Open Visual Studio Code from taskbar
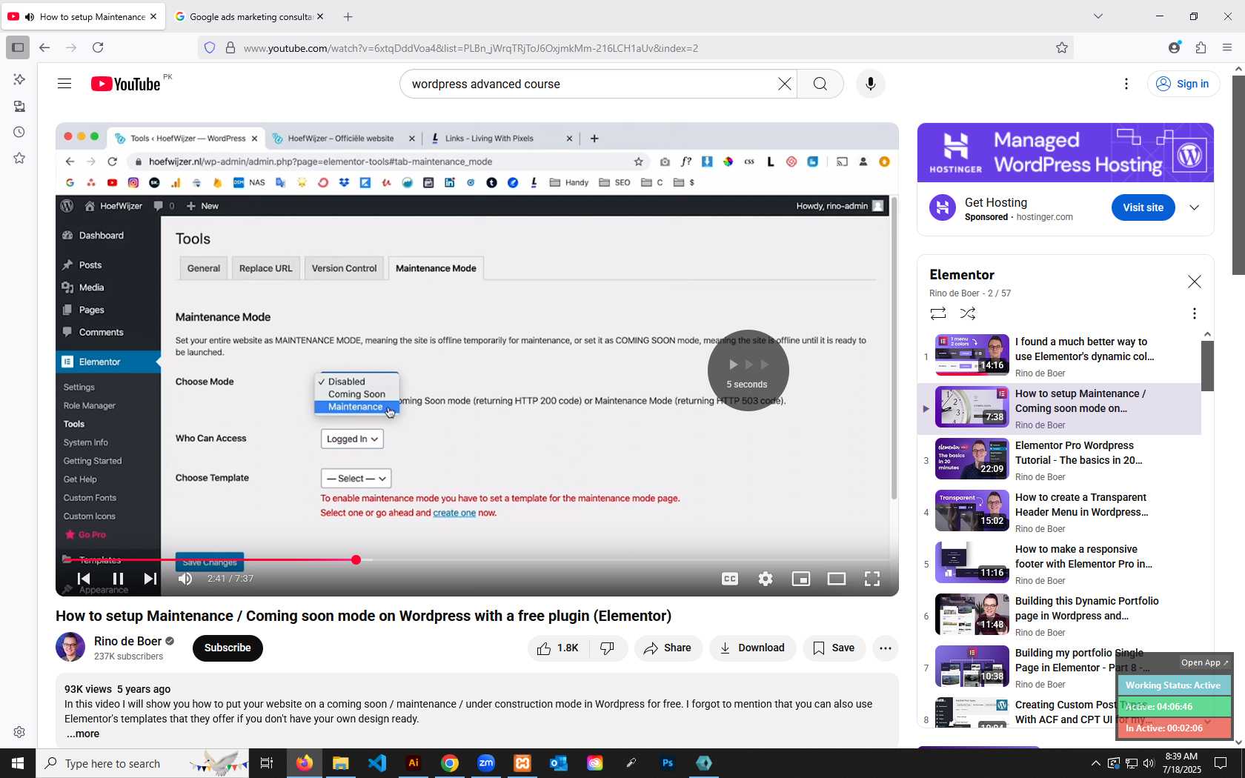The width and height of the screenshot is (1245, 778). pos(377,763)
